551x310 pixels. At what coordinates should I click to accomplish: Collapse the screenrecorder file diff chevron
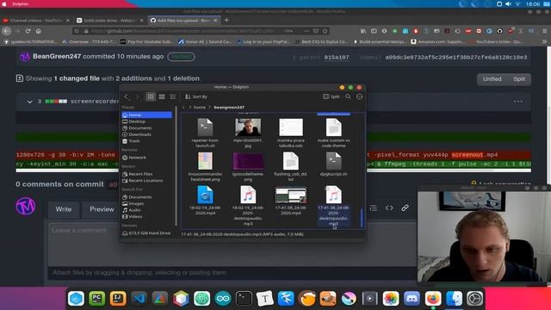point(30,102)
